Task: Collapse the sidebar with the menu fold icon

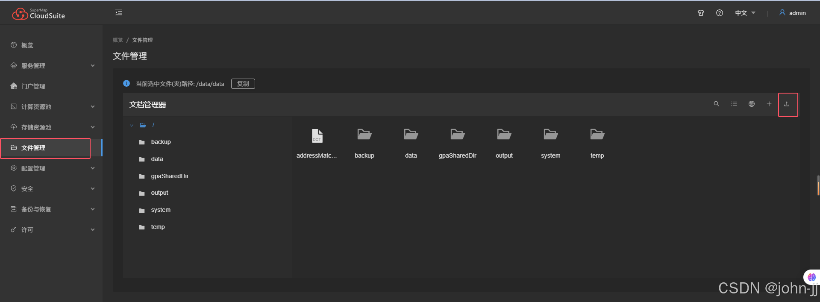Action: [119, 12]
